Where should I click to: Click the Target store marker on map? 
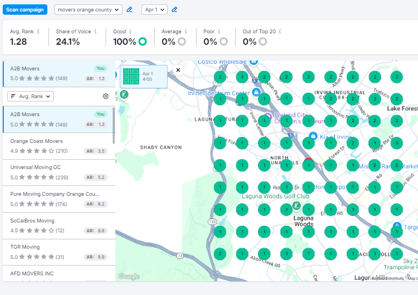[397, 226]
